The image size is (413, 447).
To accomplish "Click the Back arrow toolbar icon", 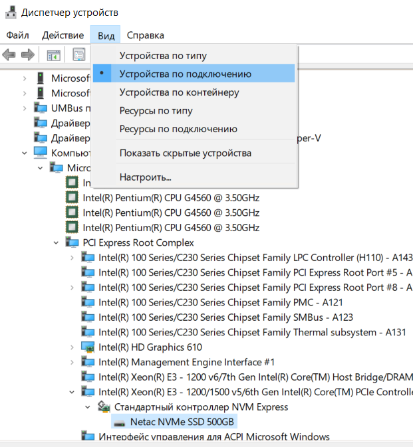I will (9, 54).
